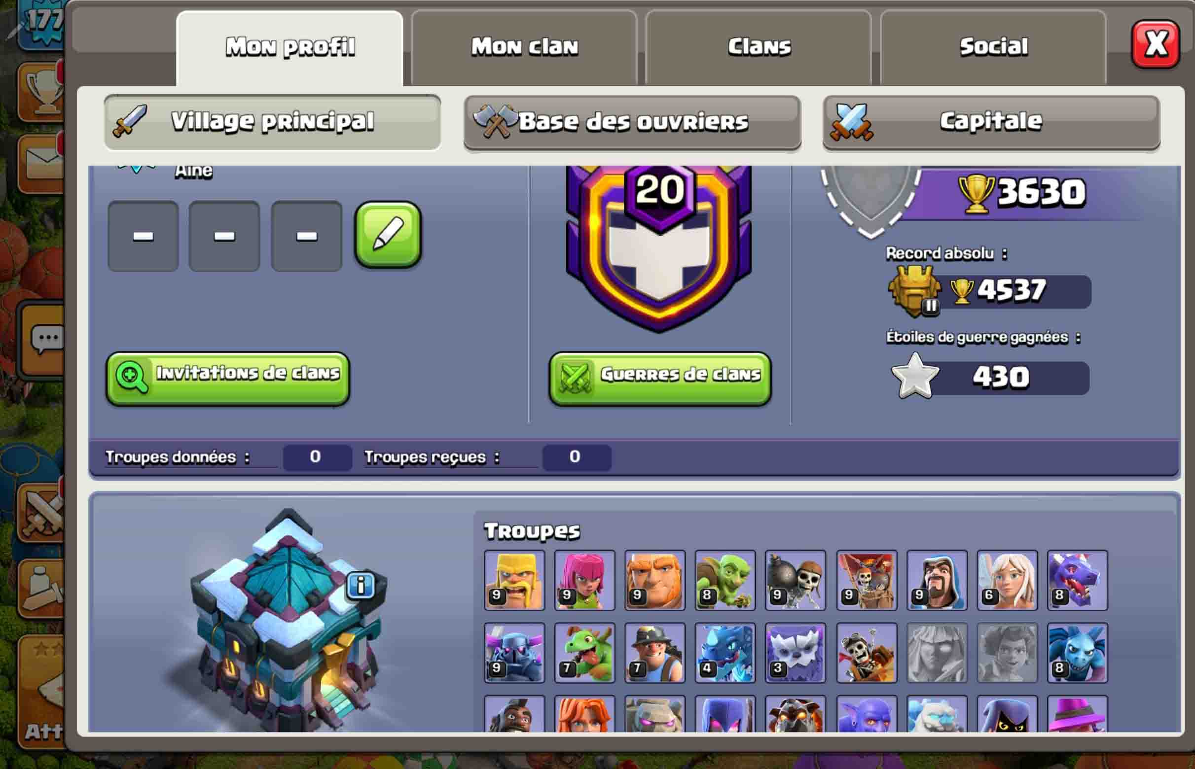Select the P.E.K.K.A troop icon
This screenshot has width=1195, height=769.
click(x=514, y=653)
